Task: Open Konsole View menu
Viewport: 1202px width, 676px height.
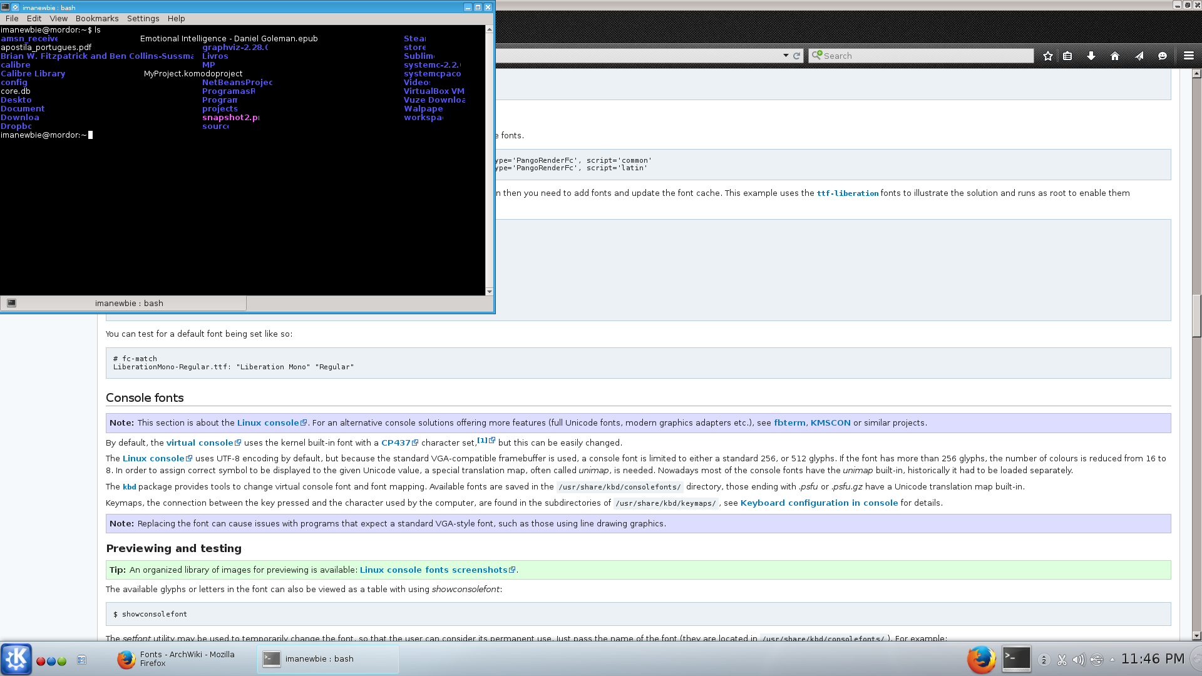Action: (x=59, y=19)
